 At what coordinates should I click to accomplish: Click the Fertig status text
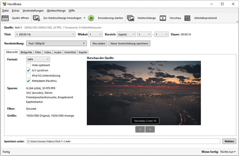click(x=6, y=152)
